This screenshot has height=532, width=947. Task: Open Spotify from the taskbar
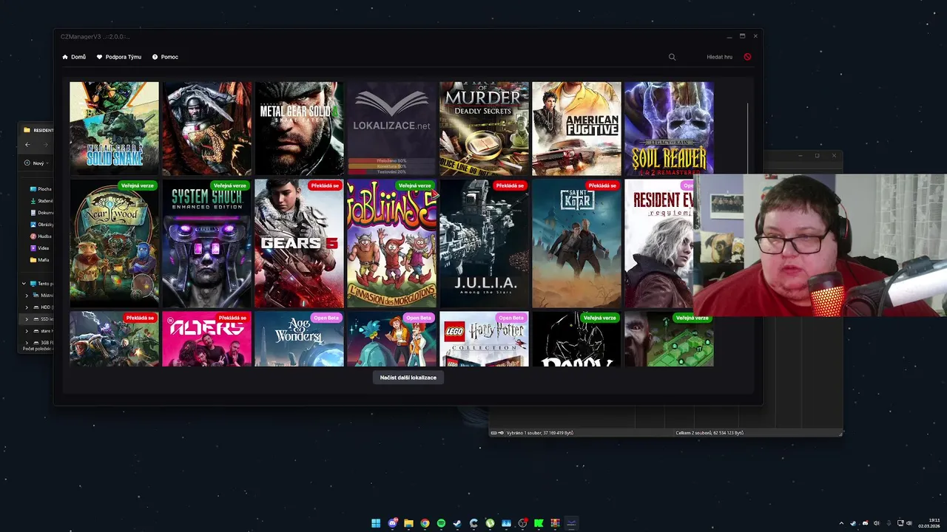[441, 523]
